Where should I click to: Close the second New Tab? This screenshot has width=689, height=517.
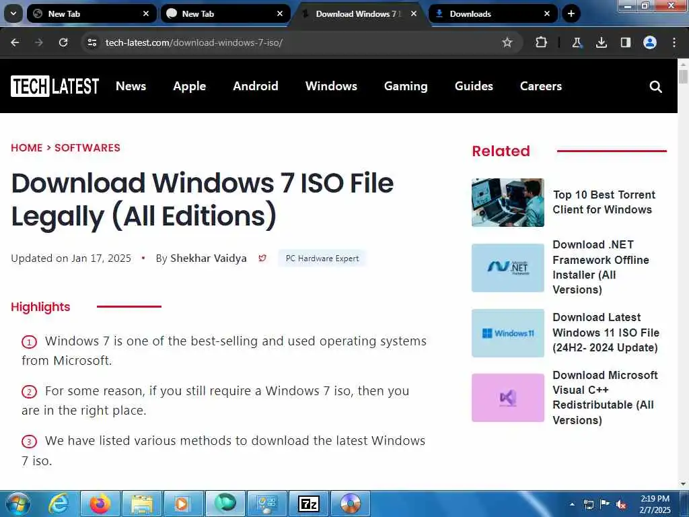click(280, 13)
